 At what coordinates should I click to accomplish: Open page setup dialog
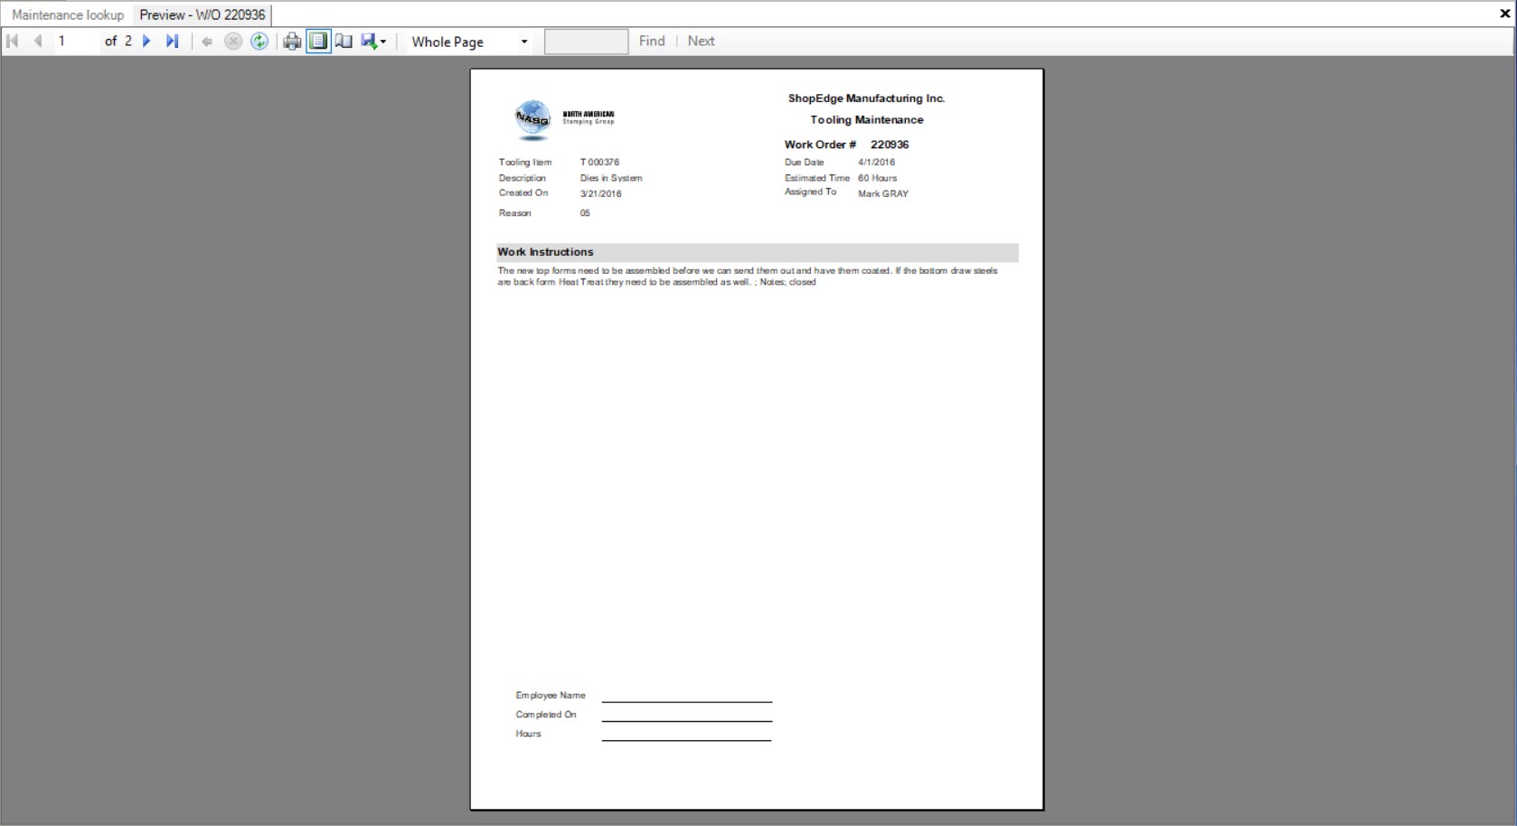coord(344,41)
